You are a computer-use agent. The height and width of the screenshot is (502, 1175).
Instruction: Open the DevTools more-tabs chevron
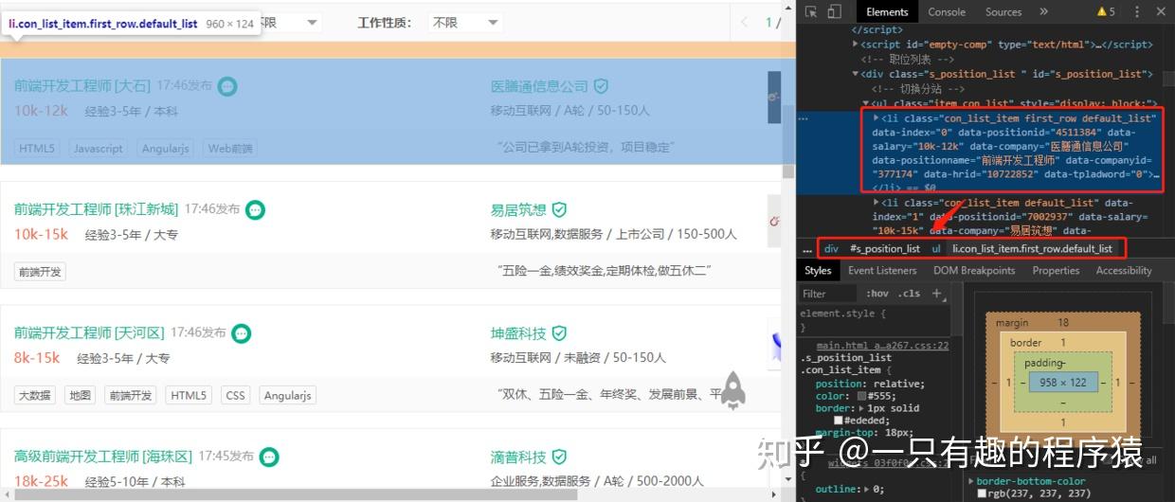click(x=1043, y=11)
